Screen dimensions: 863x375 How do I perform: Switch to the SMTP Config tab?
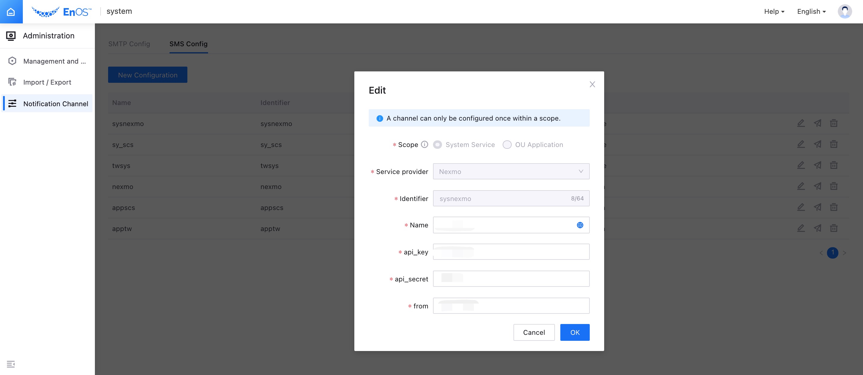coord(129,44)
